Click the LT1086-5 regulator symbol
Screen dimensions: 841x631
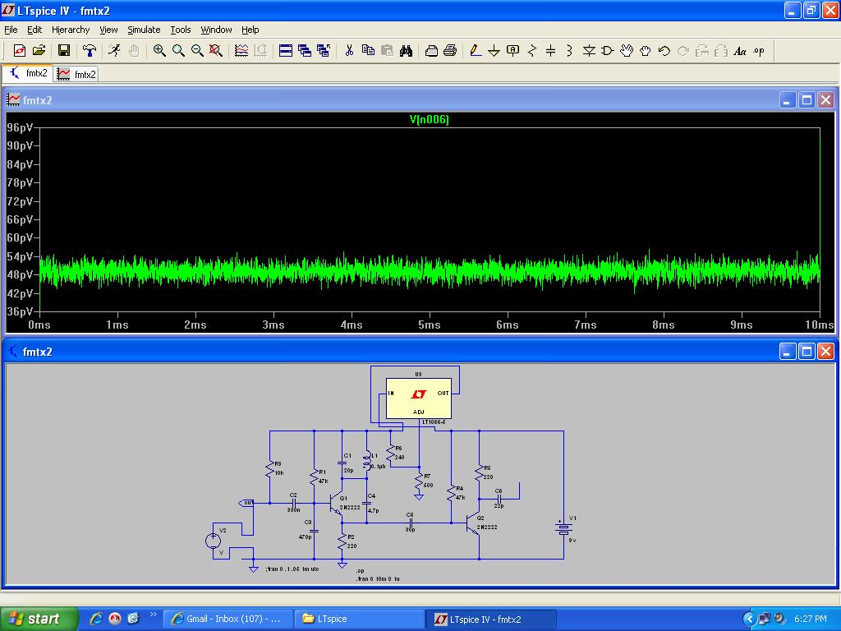pyautogui.click(x=418, y=398)
